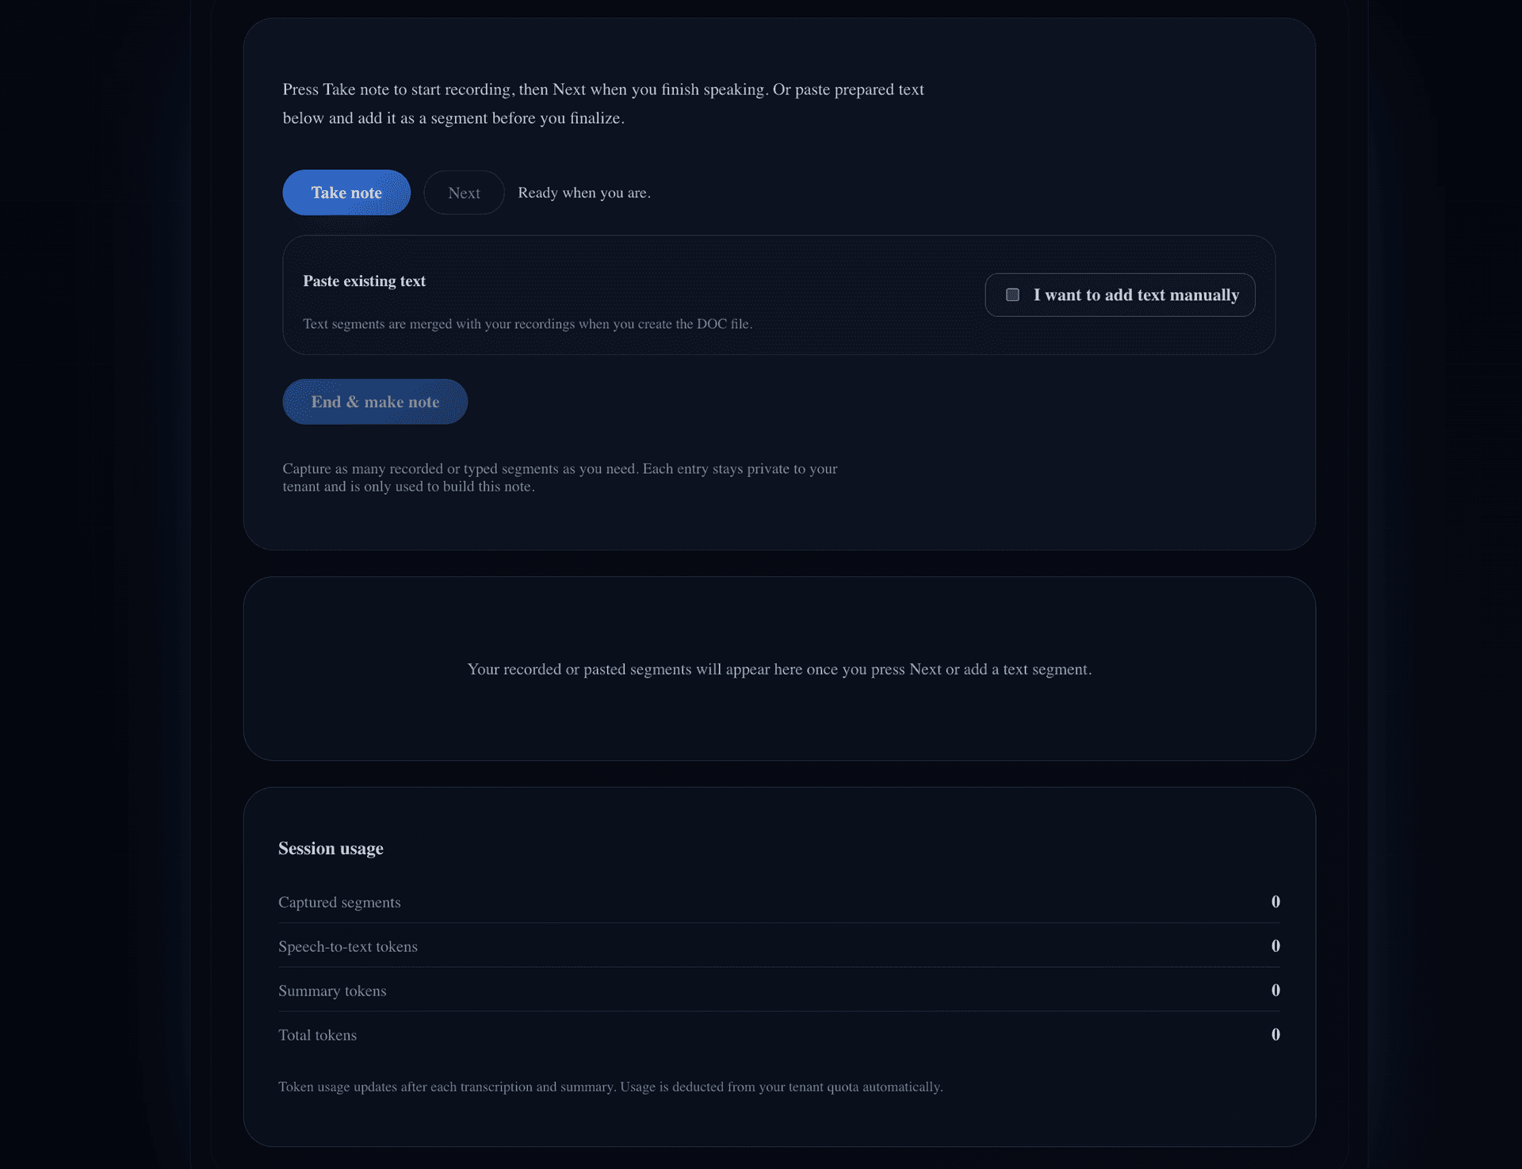Click the Total tokens counter value

(x=1275, y=1033)
